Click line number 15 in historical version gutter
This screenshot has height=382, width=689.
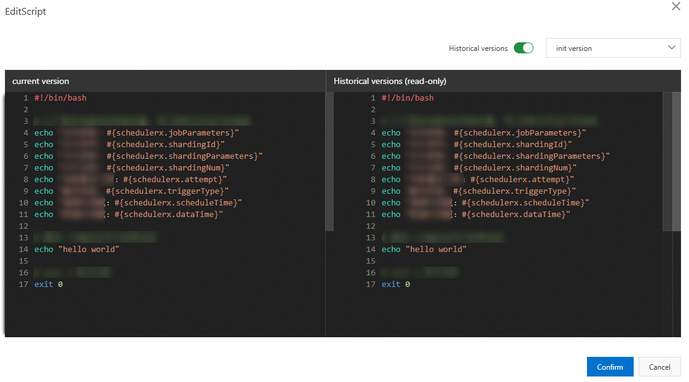[371, 261]
